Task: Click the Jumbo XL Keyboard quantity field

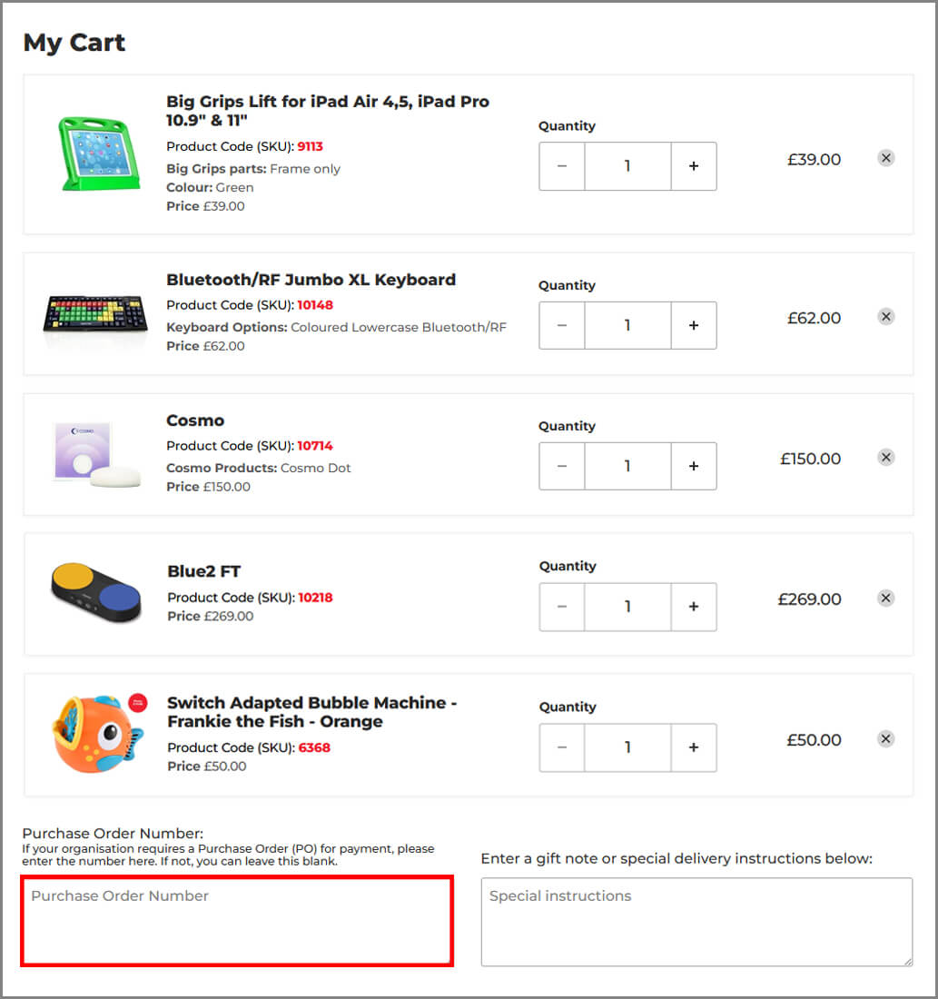Action: point(627,325)
